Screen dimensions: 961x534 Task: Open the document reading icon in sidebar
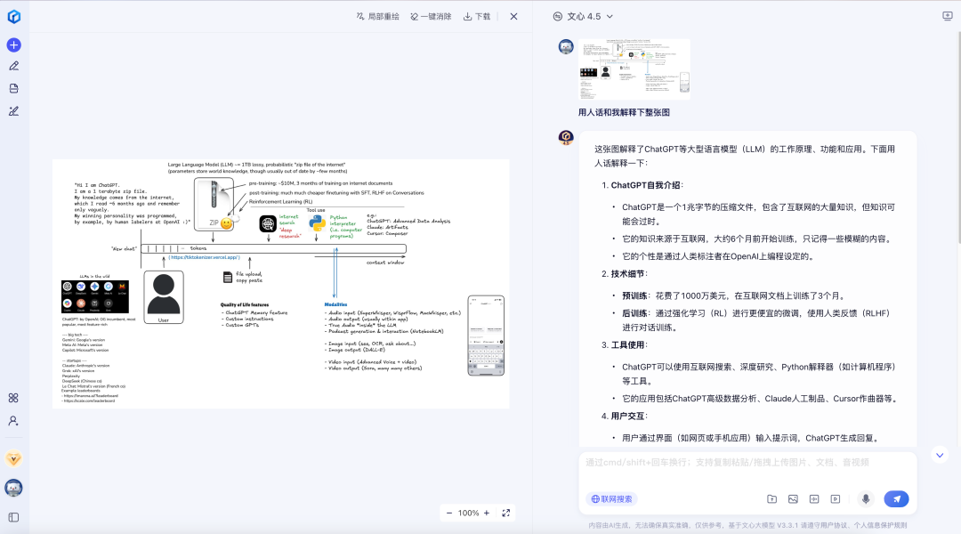[x=13, y=88]
